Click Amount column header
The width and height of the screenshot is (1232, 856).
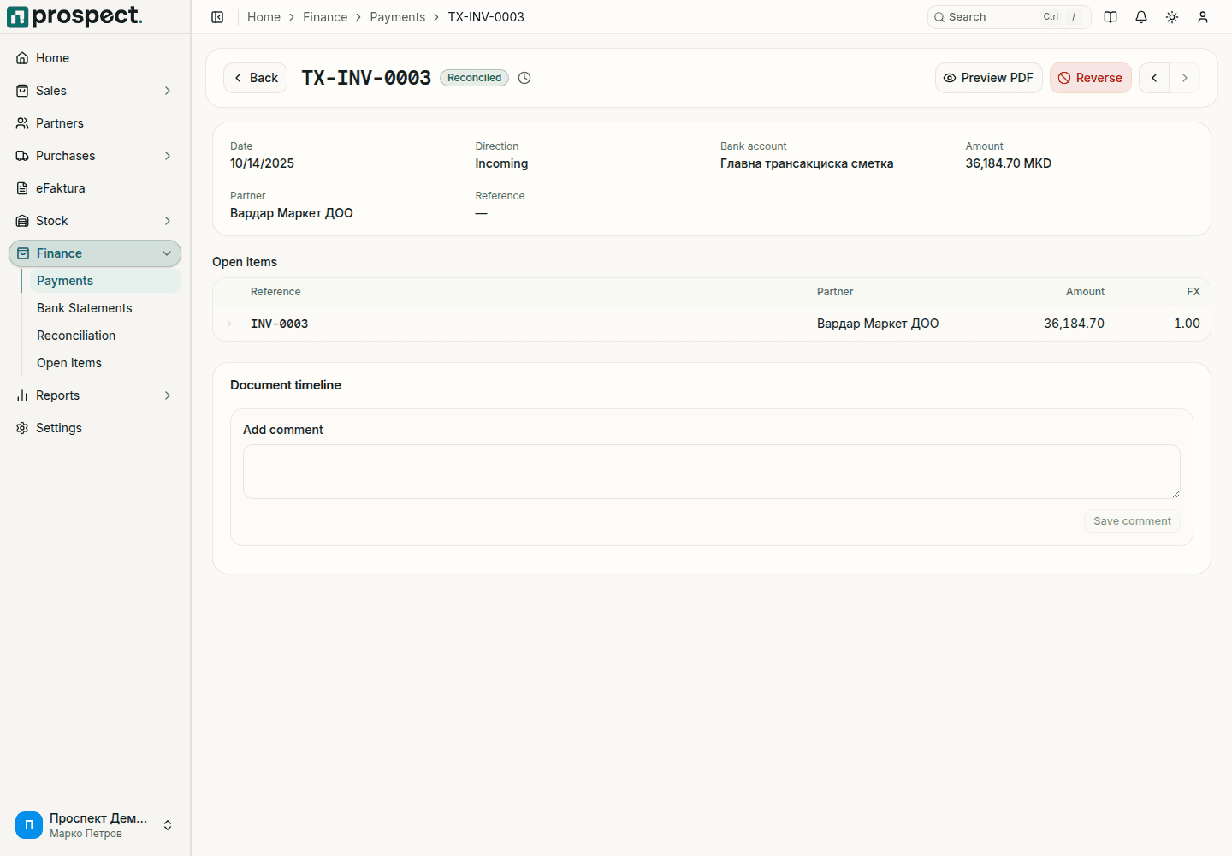coord(1085,292)
